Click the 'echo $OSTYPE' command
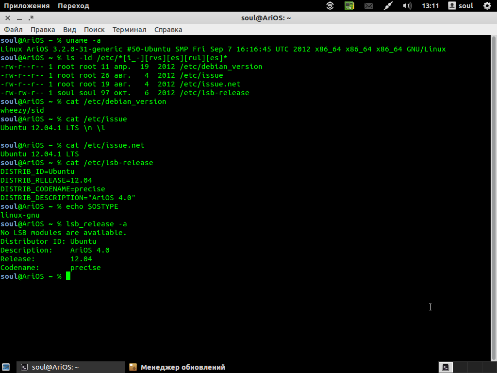The width and height of the screenshot is (497, 373). (92, 206)
